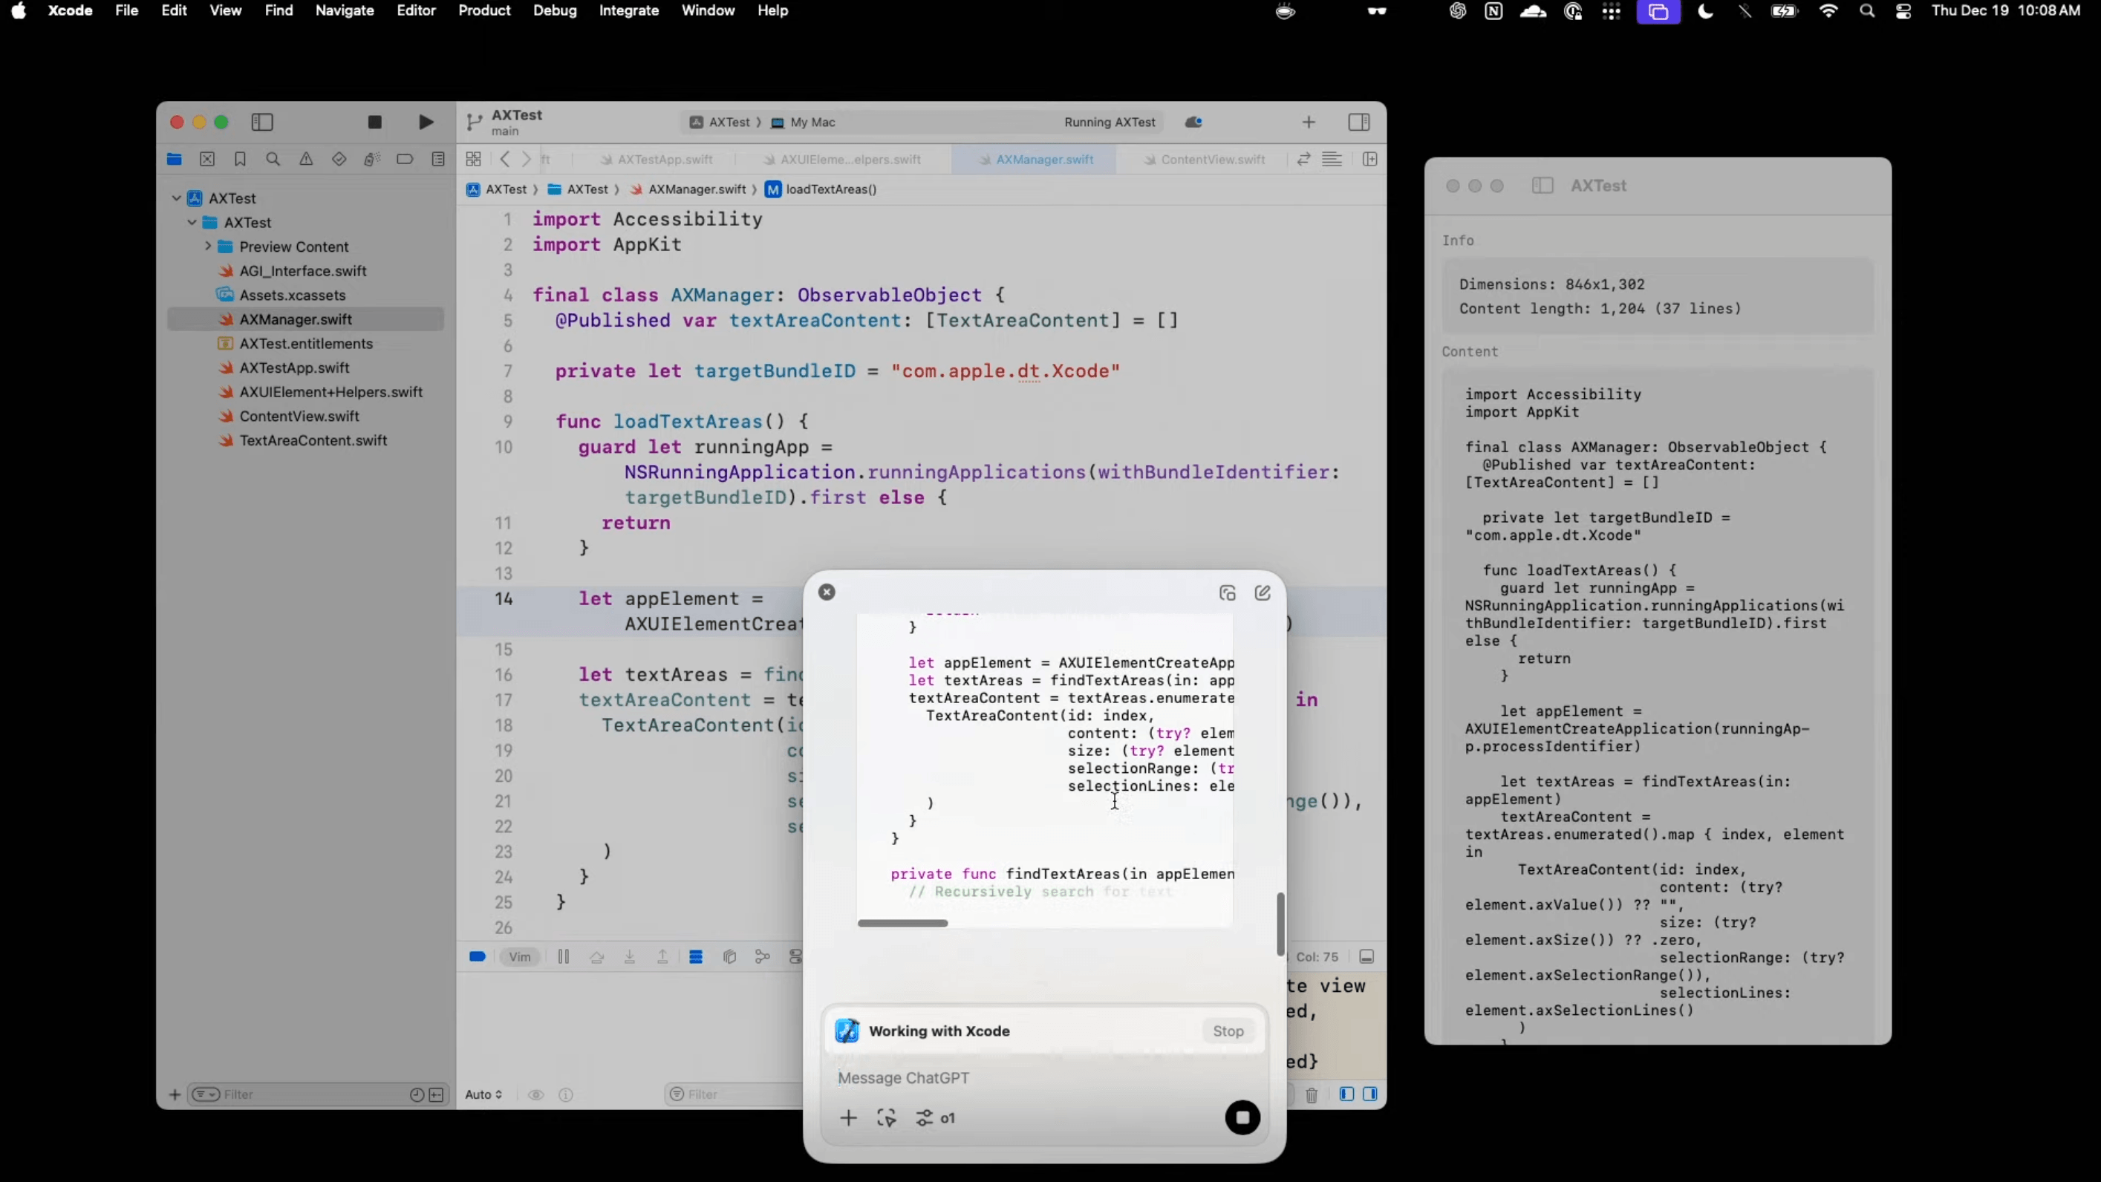The height and width of the screenshot is (1182, 2101).
Task: Run the AXTest app with the play button
Action: 425,123
